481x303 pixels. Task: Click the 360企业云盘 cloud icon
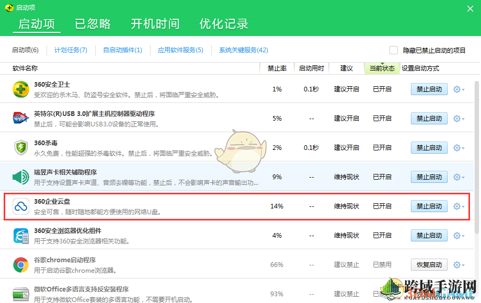coord(21,206)
